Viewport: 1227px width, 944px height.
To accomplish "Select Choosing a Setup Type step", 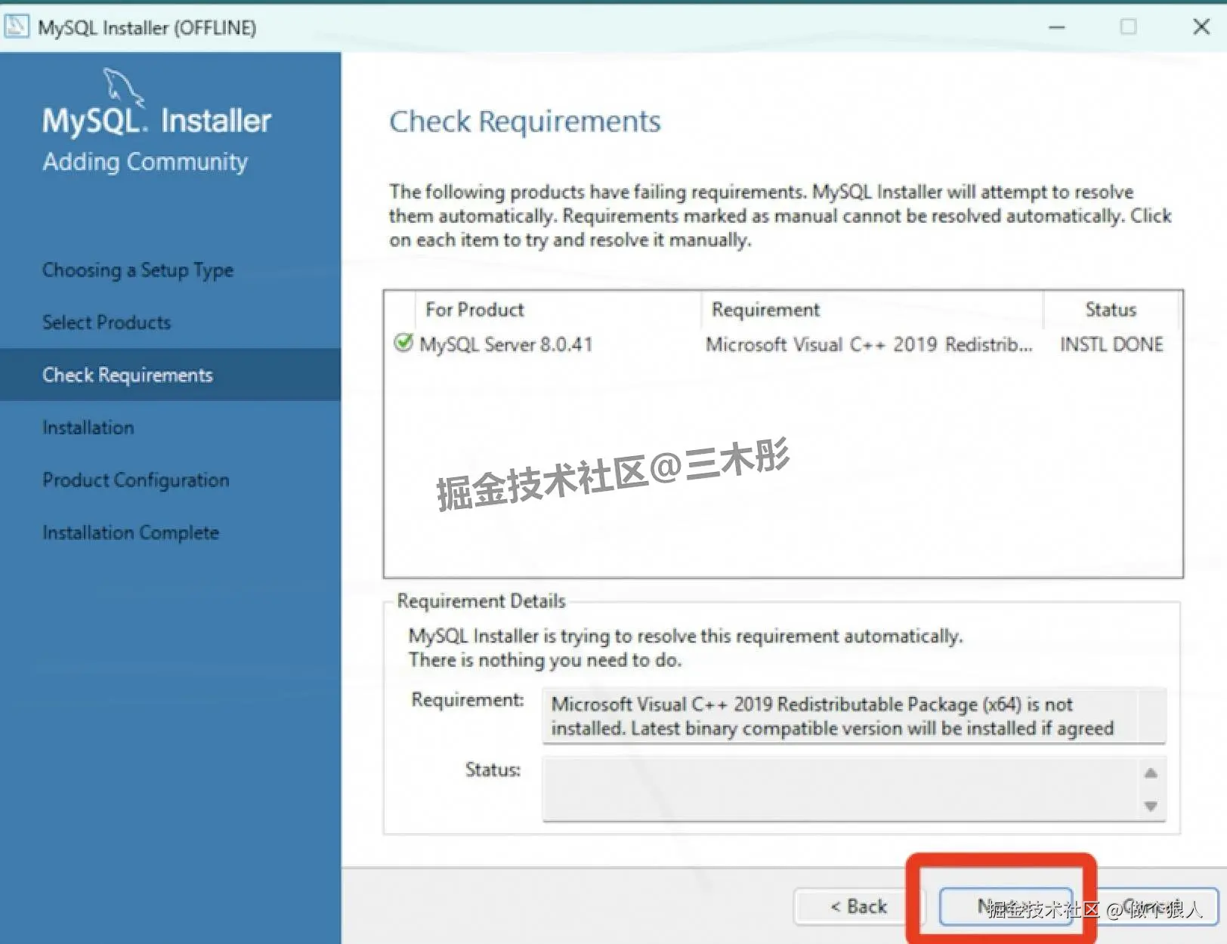I will click(x=137, y=270).
